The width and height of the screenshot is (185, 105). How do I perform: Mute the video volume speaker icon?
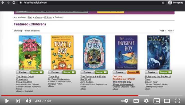pos(28,101)
